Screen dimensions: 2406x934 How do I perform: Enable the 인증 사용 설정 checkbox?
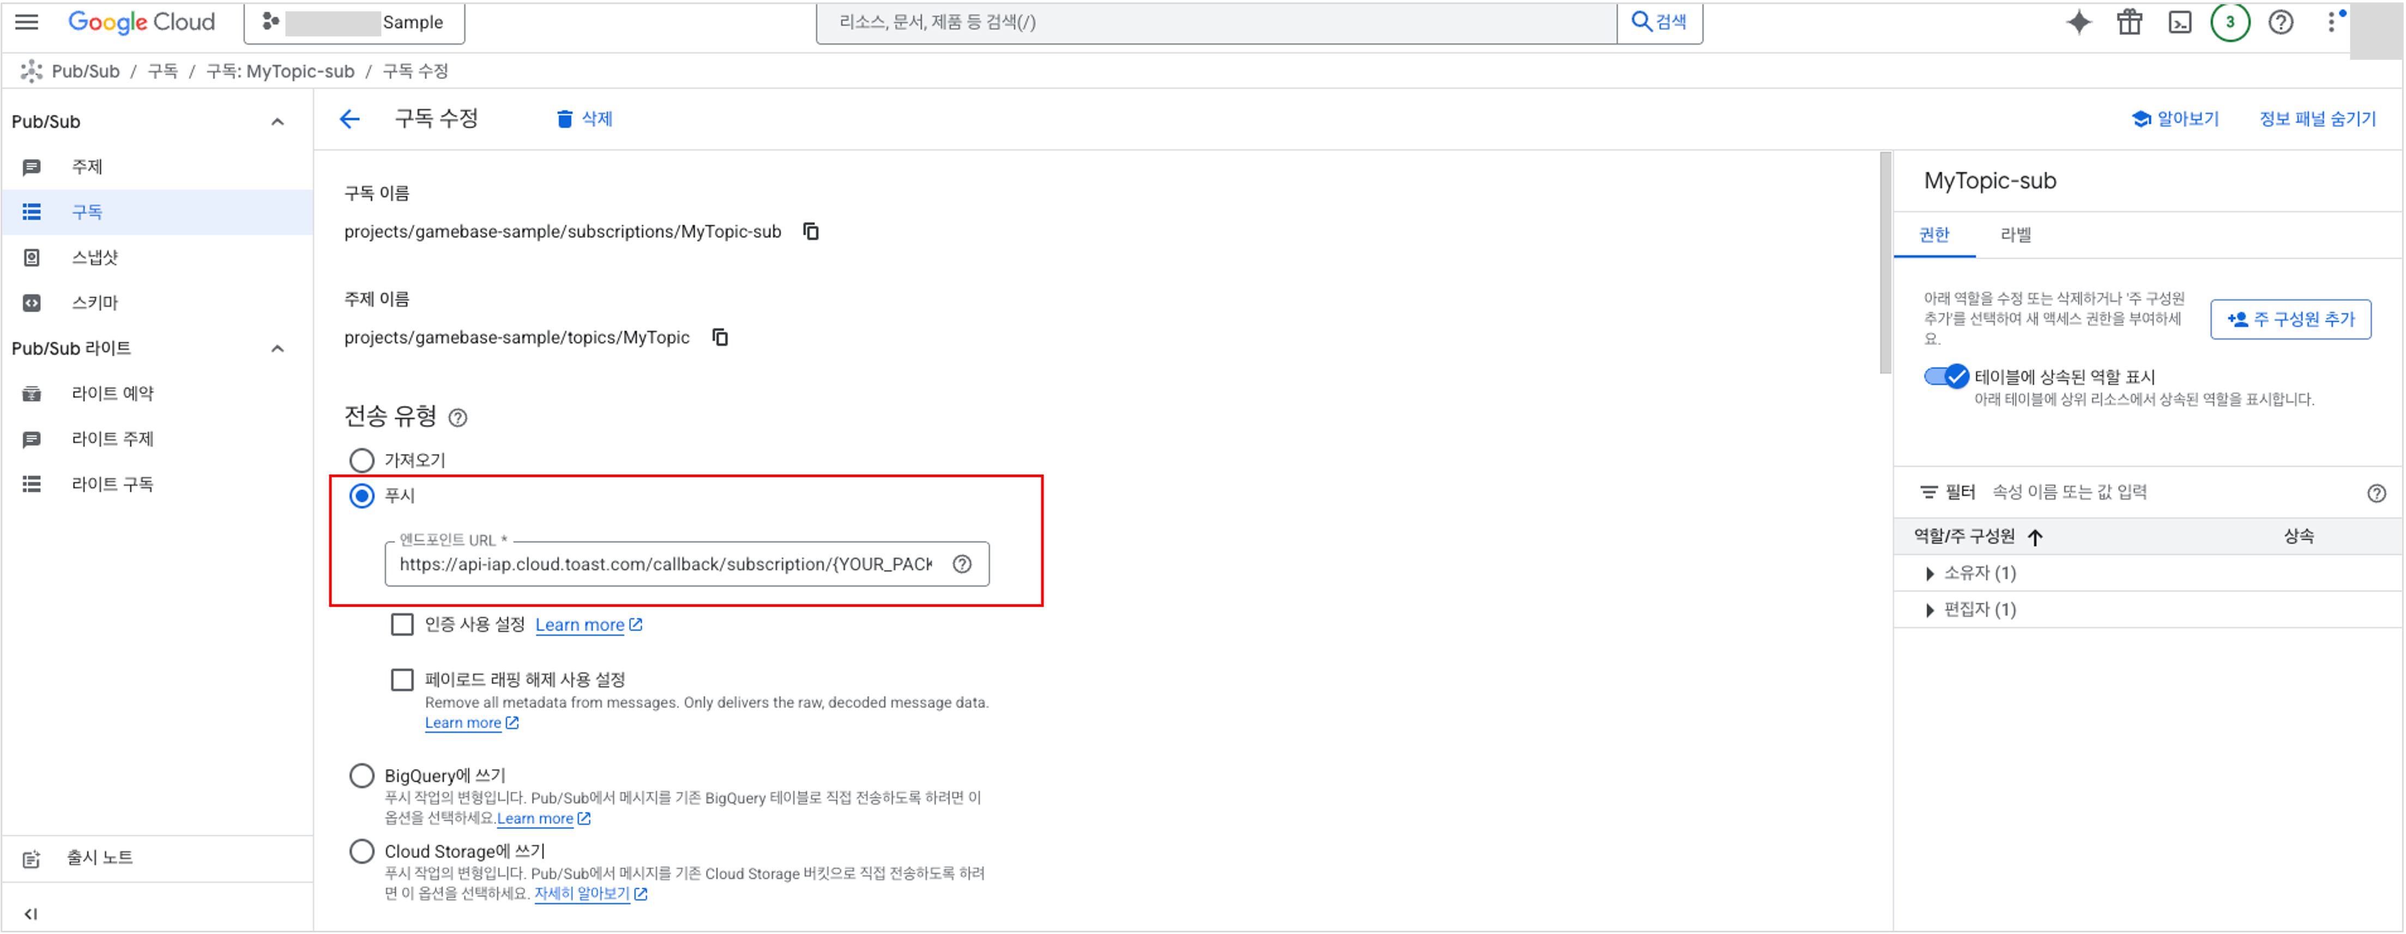point(402,624)
